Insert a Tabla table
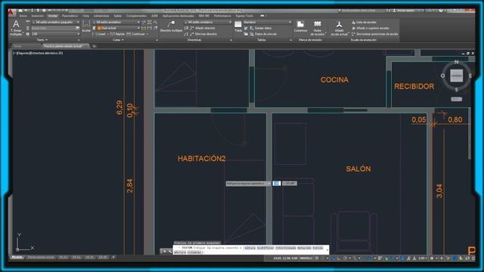484x272 pixels. [x=238, y=26]
